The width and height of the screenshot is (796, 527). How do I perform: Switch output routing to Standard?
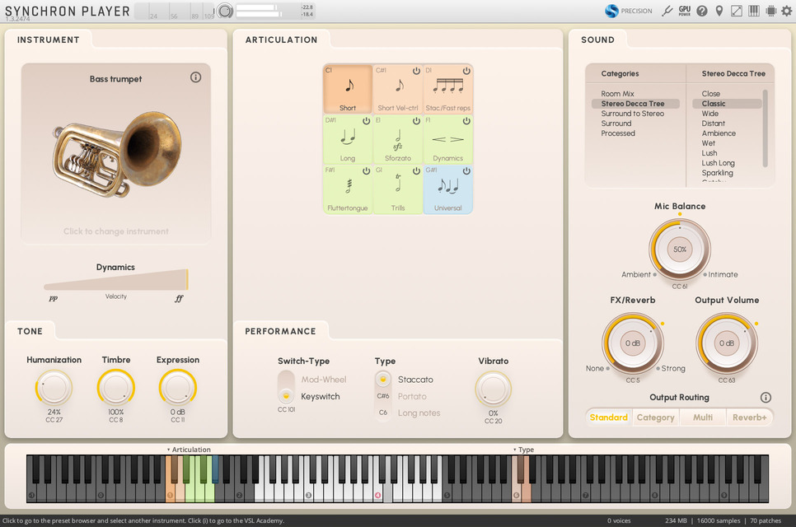[x=609, y=417]
